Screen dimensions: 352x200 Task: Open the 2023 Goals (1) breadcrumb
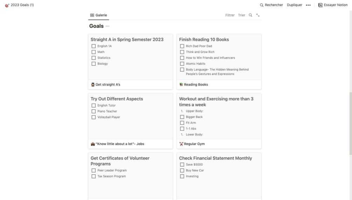coord(22,5)
